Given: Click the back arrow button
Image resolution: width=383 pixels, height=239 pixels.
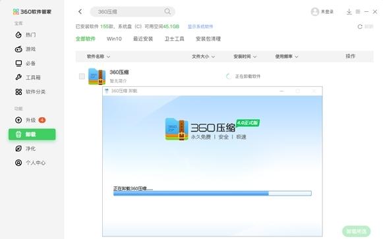Looking at the screenshot, I should [80, 11].
